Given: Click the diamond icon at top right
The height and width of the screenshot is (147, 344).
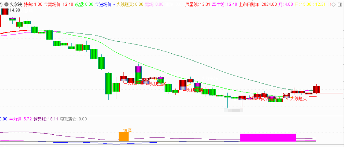Looking at the screenshot, I should (333, 4).
